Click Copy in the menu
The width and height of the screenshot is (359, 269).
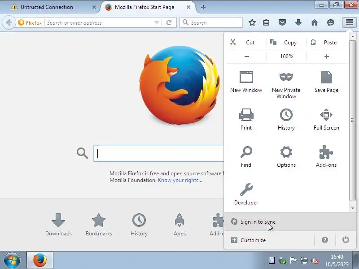click(286, 42)
